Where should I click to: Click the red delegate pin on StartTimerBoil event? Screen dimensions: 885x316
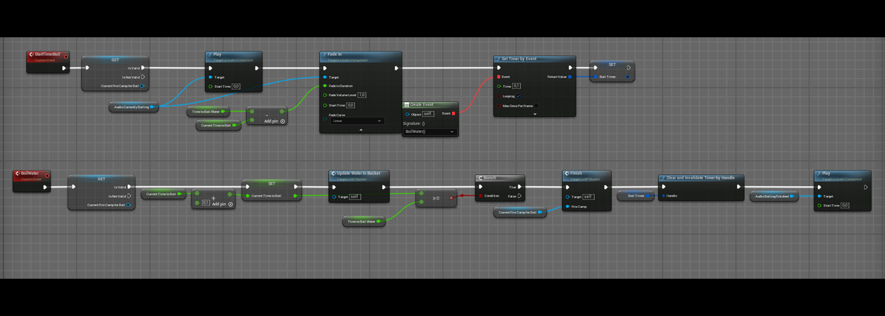(66, 57)
